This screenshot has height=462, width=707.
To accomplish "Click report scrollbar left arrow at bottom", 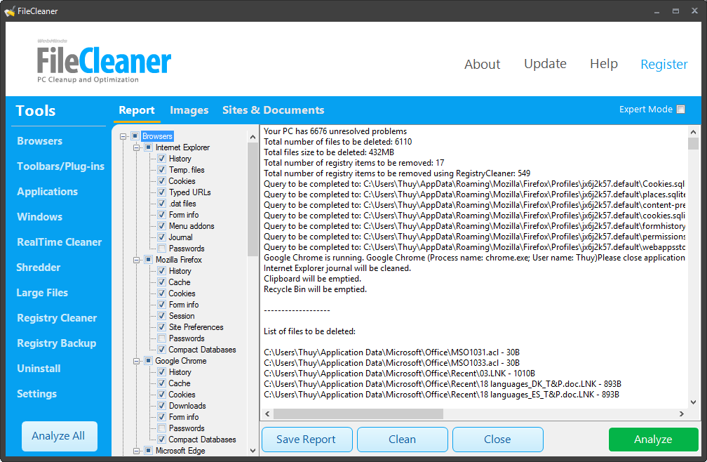I will (266, 414).
